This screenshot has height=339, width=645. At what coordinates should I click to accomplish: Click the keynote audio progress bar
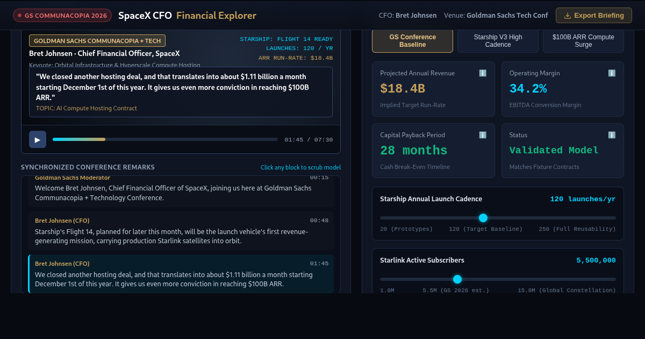[165, 139]
